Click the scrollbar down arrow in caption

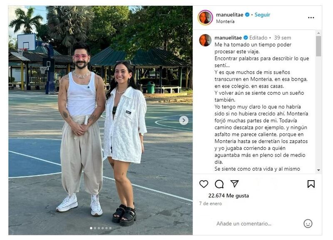[318, 170]
